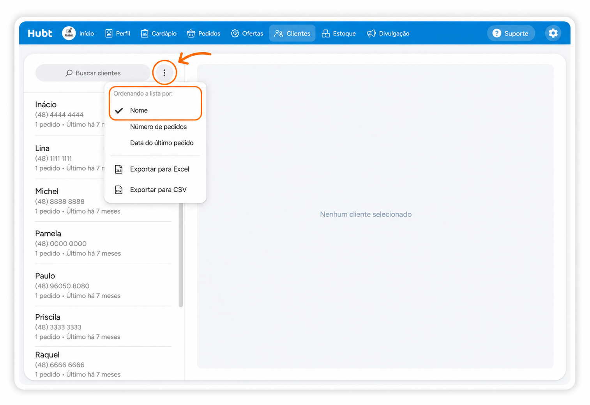
Task: Select the Clientes tab
Action: (x=292, y=34)
